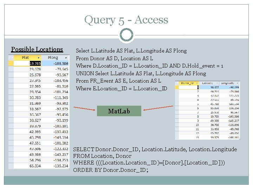
Task: Click the Possible Locations heading
Action: pos(37,49)
